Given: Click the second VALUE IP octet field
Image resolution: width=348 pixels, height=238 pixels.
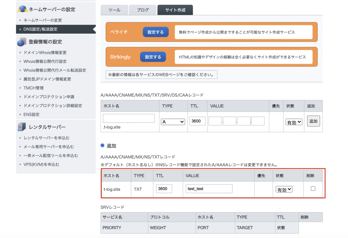Looking at the screenshot, I should [x=229, y=121].
